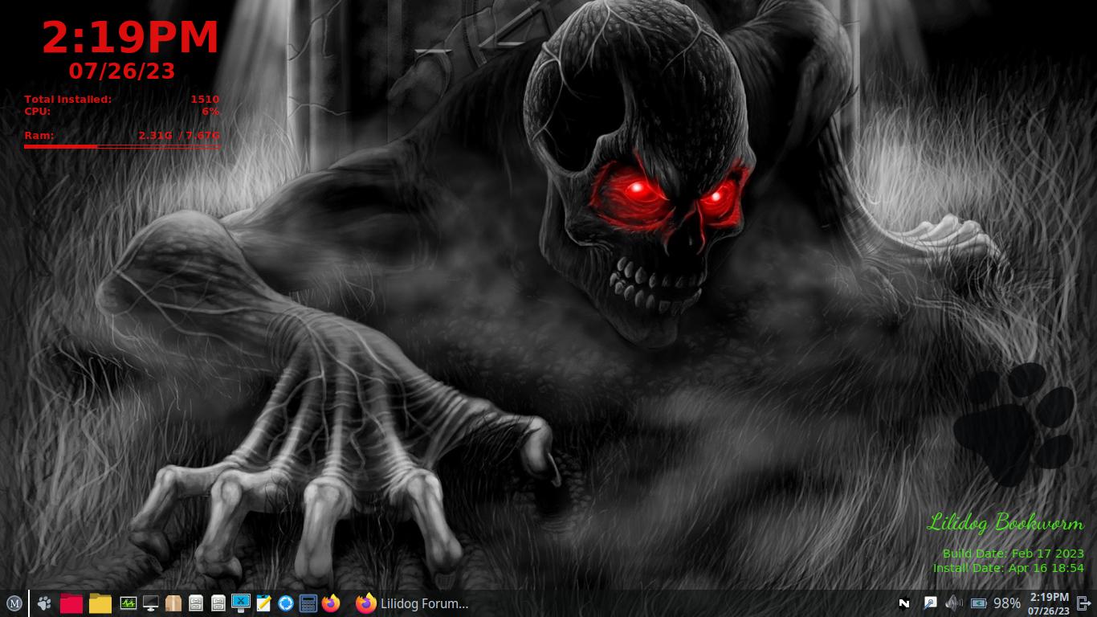Launch the calculator from the panel
The width and height of the screenshot is (1097, 617).
coord(308,603)
